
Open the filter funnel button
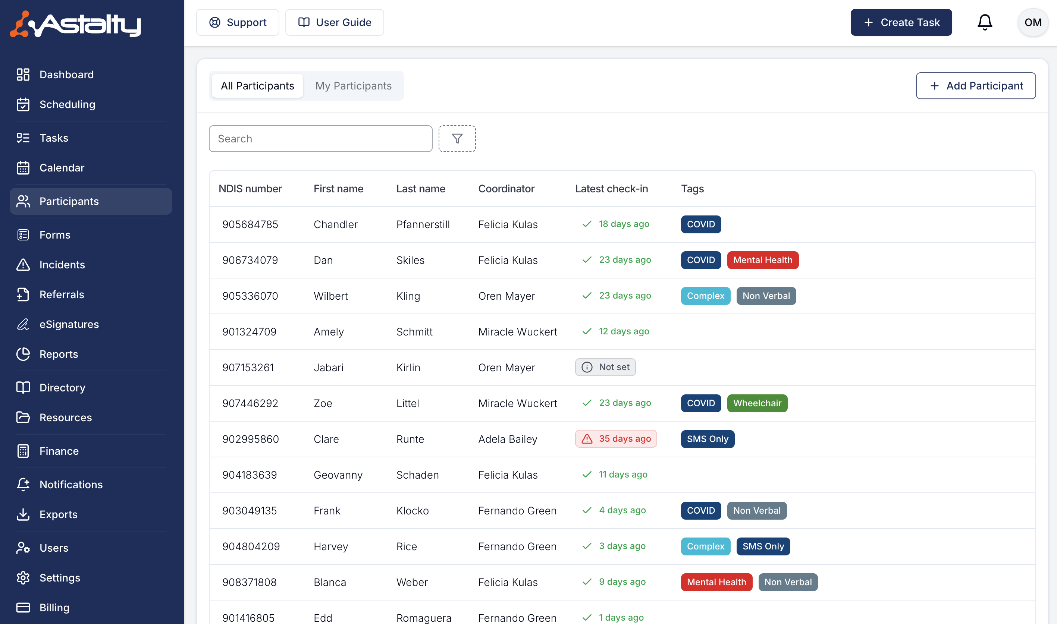click(457, 138)
